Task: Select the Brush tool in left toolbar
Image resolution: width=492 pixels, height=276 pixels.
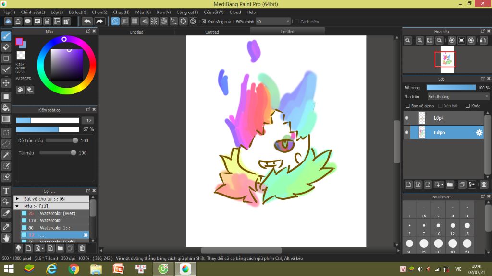Action: [6, 36]
